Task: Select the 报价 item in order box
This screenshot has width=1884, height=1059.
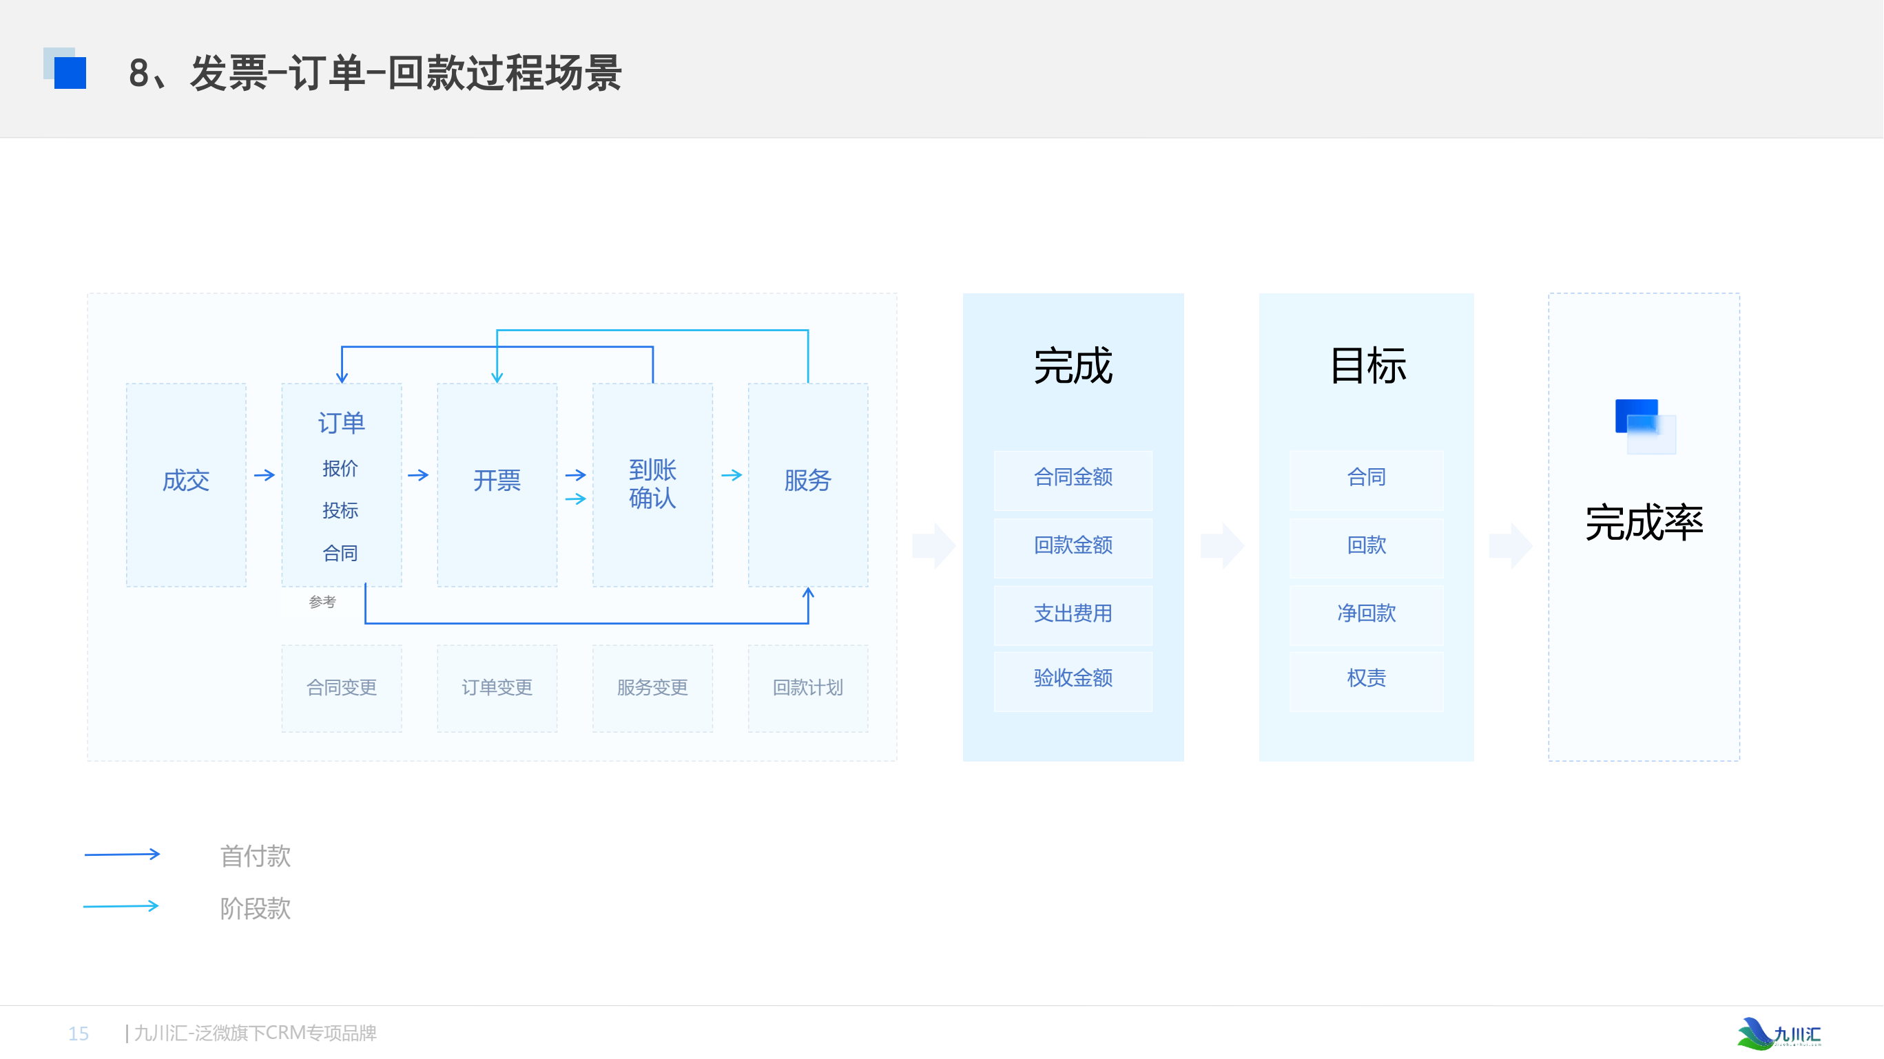Action: click(340, 468)
